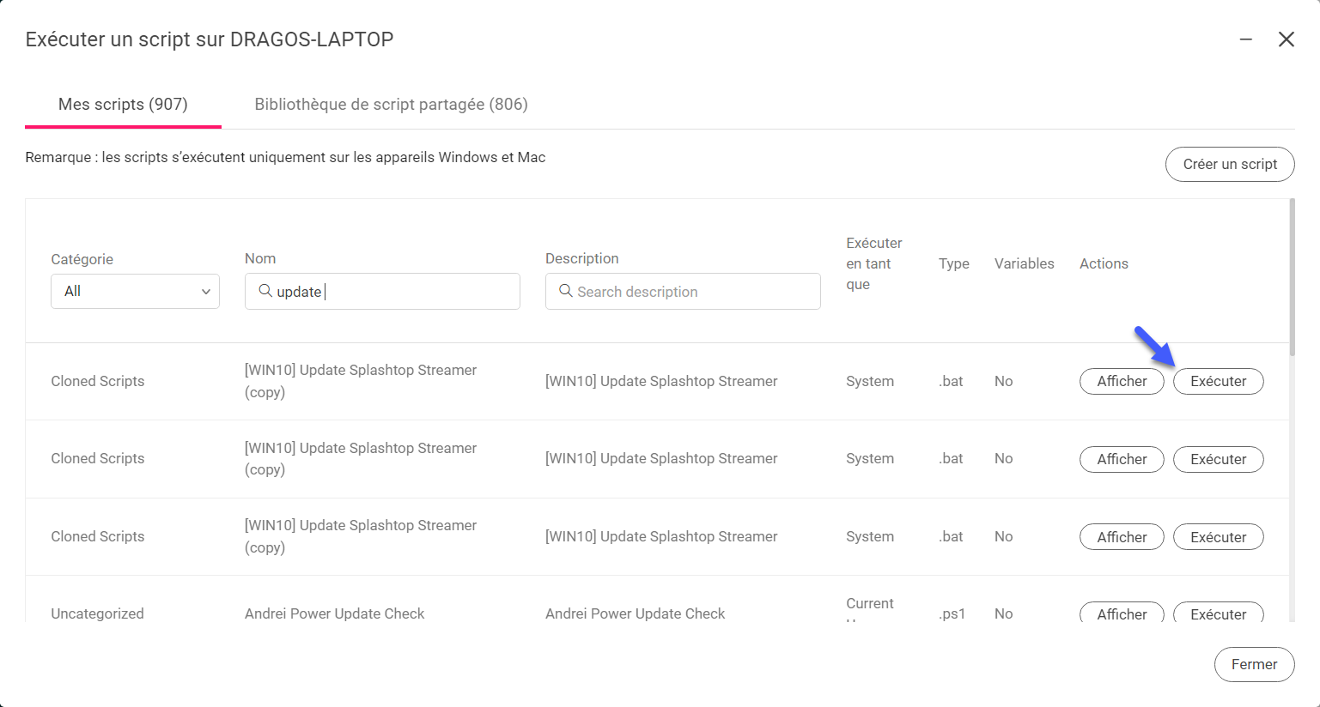This screenshot has width=1320, height=707.
Task: Click the search magnifier icon in Nom field
Action: [x=265, y=291]
